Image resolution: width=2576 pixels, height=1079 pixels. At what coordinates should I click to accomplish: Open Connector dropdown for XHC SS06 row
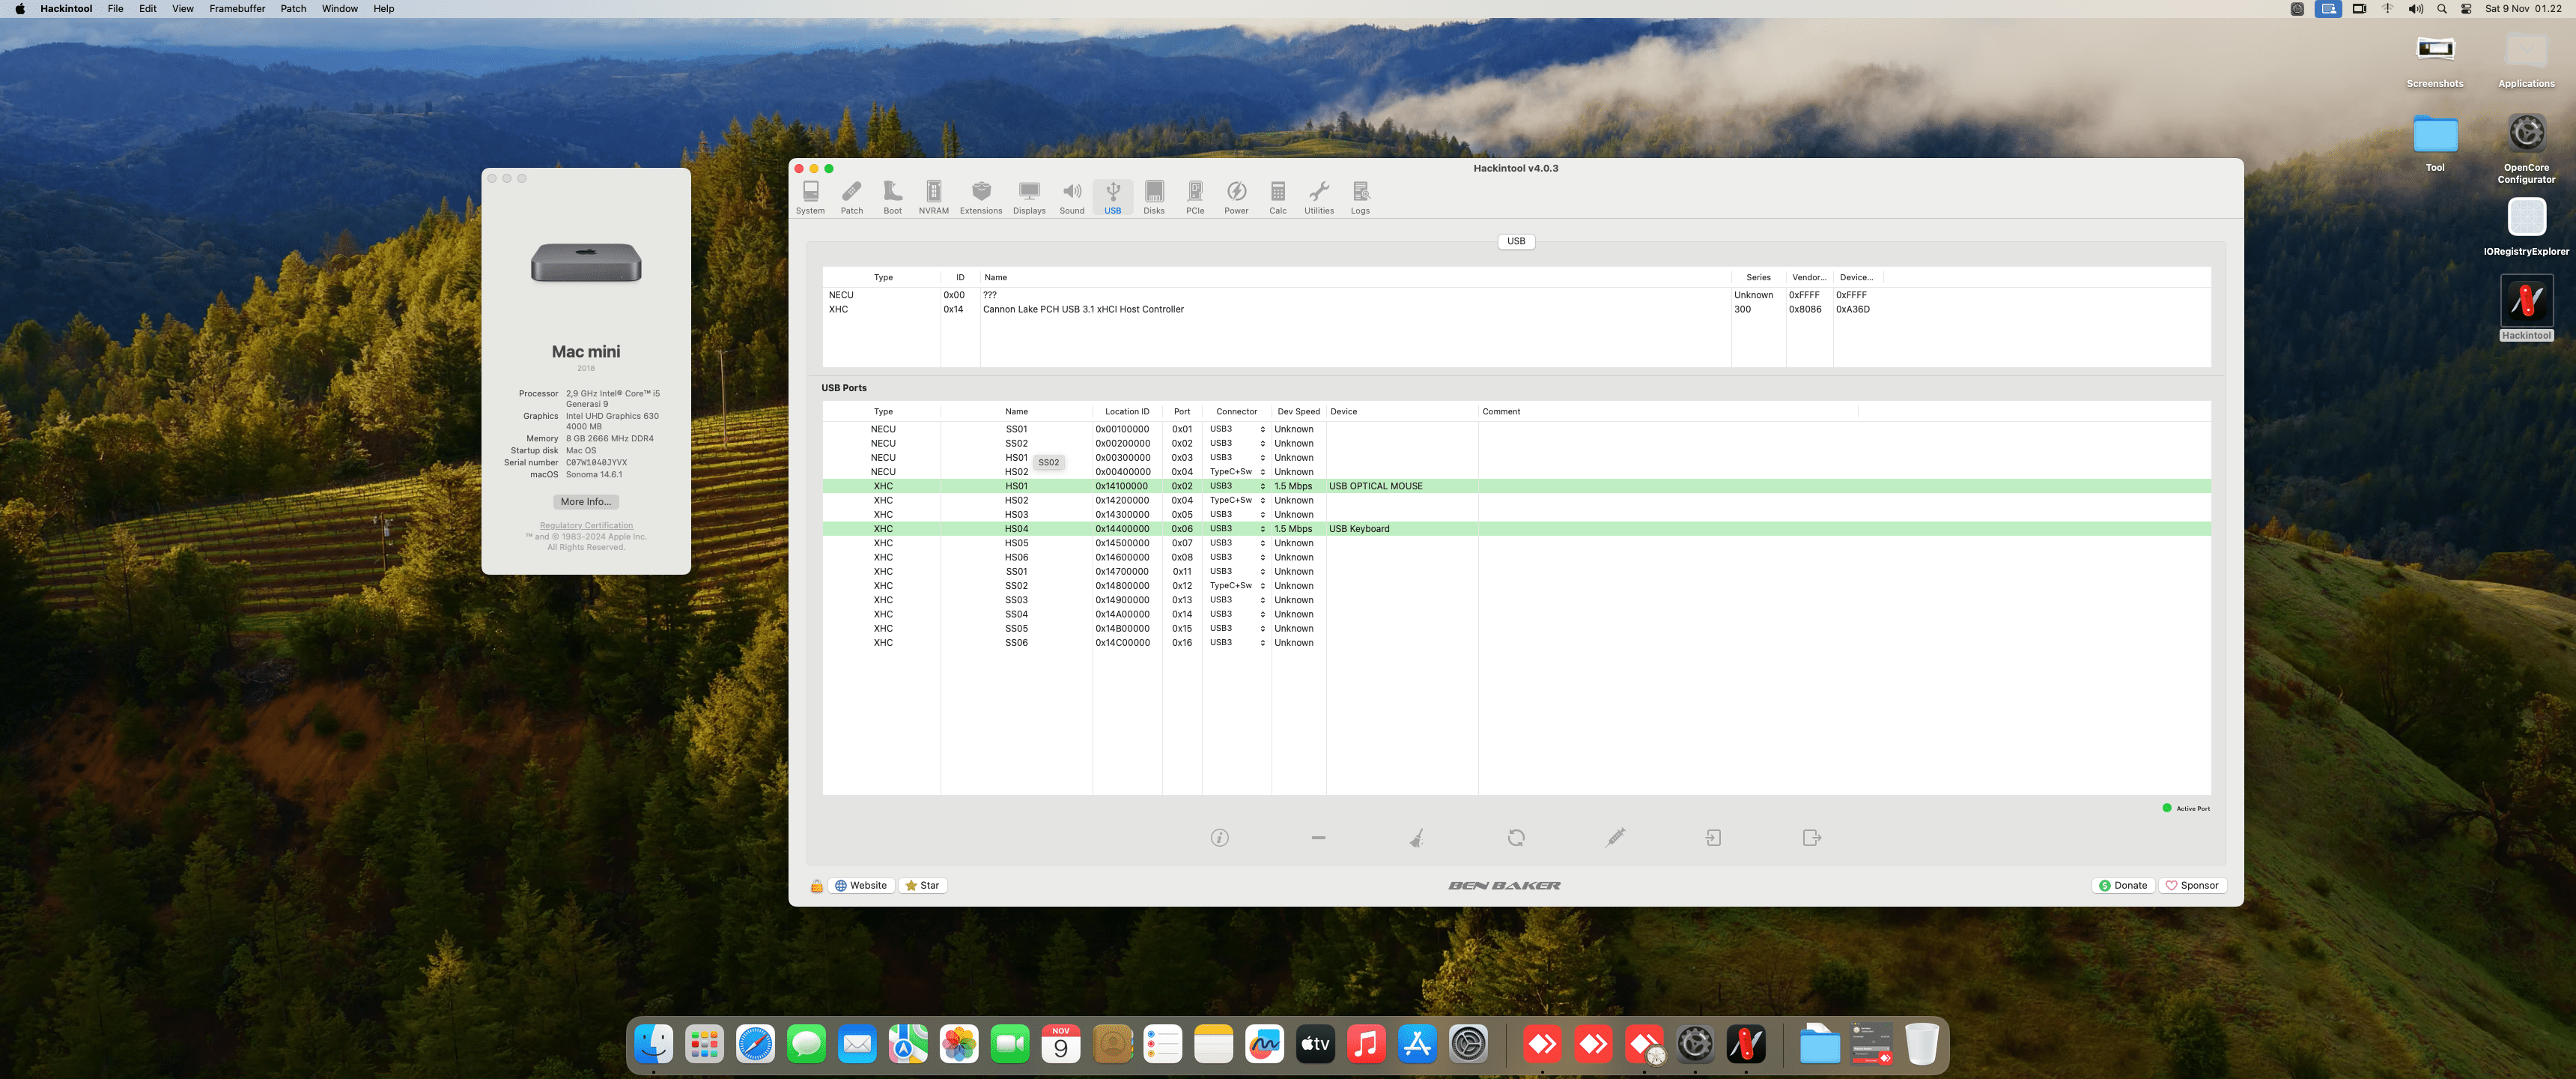point(1236,644)
